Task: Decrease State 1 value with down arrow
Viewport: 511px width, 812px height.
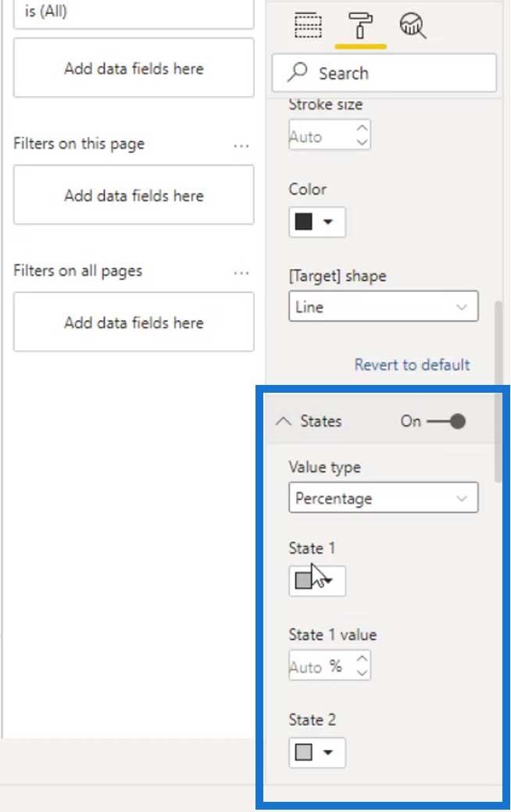Action: [x=363, y=672]
